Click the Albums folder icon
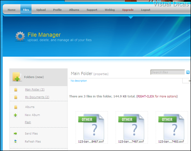This screenshot has height=151, width=191. pyautogui.click(x=16, y=107)
